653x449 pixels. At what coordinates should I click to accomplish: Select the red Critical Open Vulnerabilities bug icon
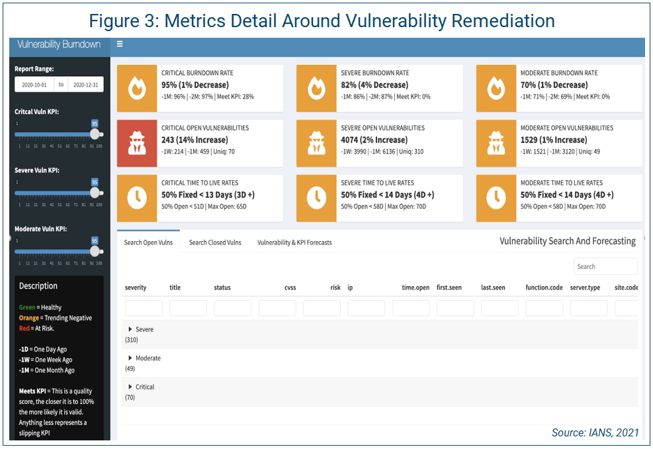coord(137,144)
